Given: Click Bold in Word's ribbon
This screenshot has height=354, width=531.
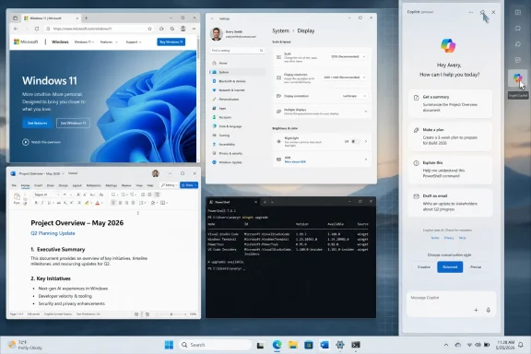Looking at the screenshot, I should coord(36,203).
